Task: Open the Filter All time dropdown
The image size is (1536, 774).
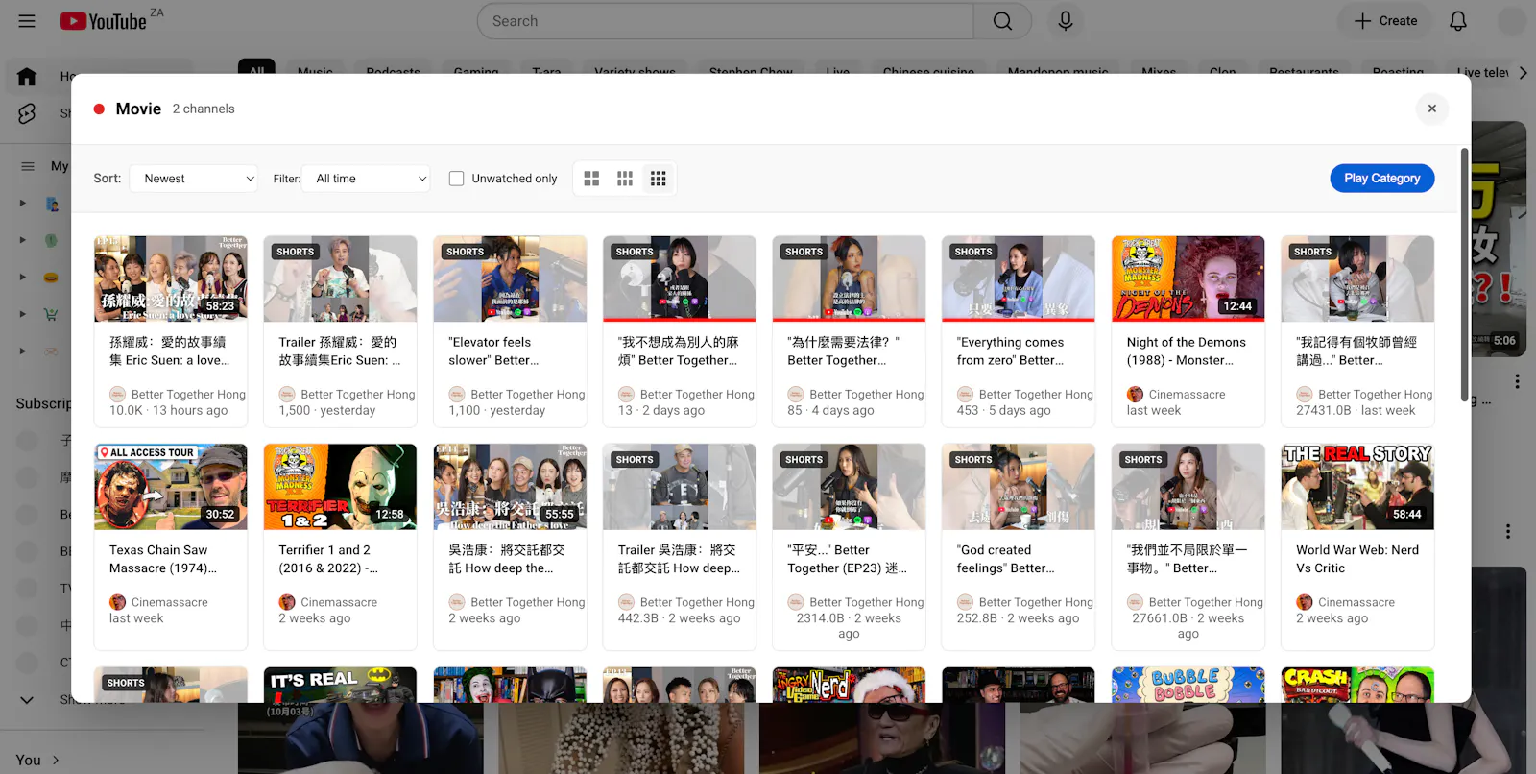Action: [366, 179]
